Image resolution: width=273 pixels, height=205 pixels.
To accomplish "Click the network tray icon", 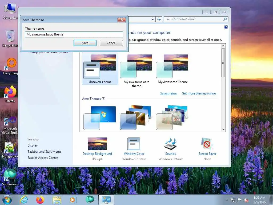I will 233,200.
